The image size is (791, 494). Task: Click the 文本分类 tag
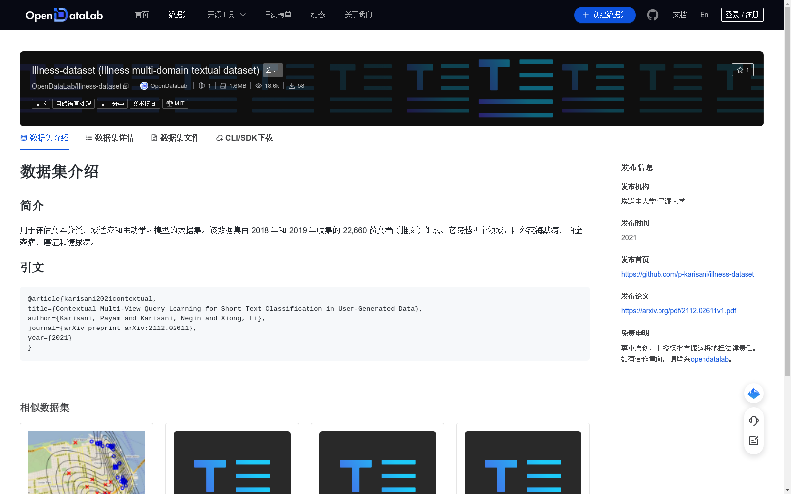click(112, 104)
